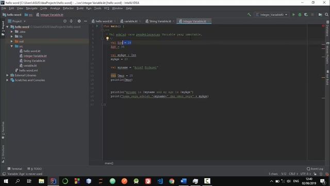Open the Refactor menu
Image resolution: width=330 pixels, height=186 pixels.
pyautogui.click(x=68, y=8)
